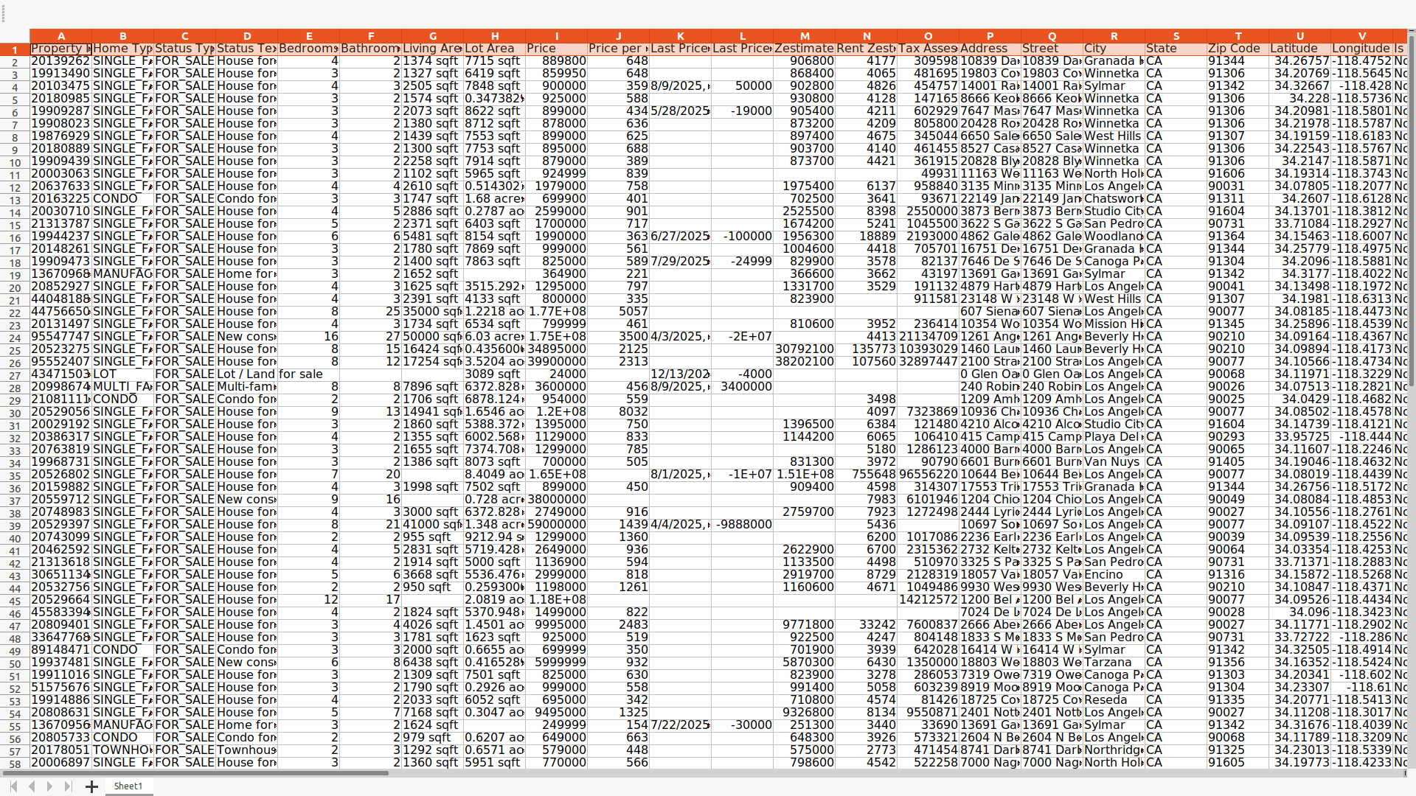Go to previous sheet arrow
This screenshot has width=1416, height=796.
pos(32,786)
